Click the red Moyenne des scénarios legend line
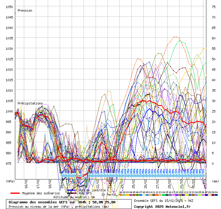221x209 pixels. [15, 193]
